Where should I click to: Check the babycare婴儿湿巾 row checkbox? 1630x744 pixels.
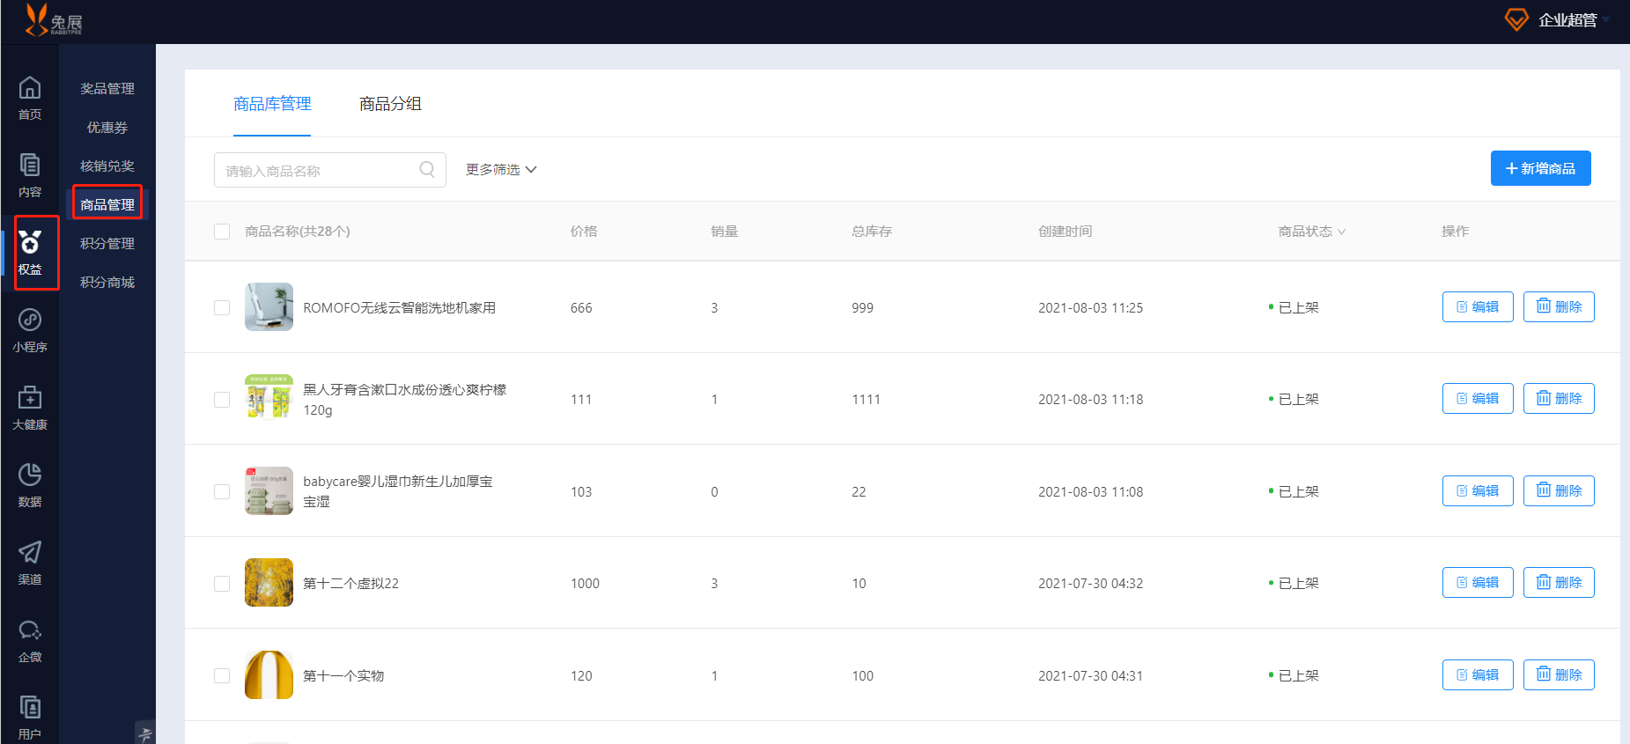point(222,491)
